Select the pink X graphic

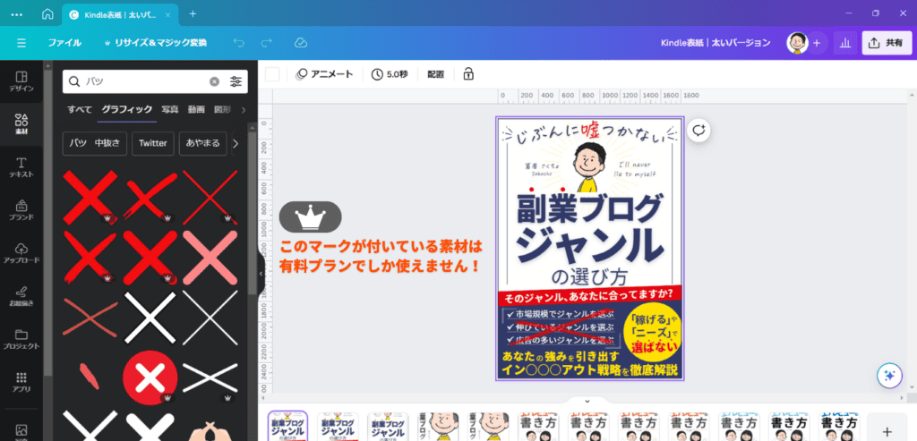pos(210,258)
